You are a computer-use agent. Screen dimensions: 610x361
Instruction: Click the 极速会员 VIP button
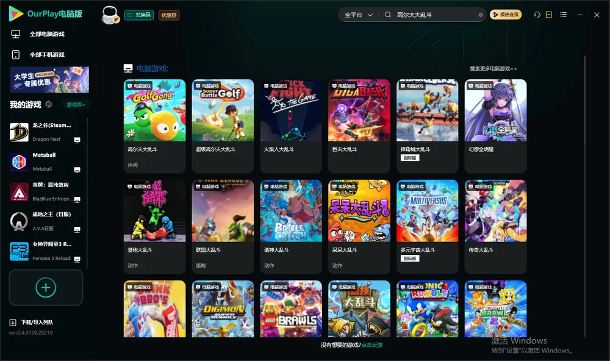coord(505,15)
